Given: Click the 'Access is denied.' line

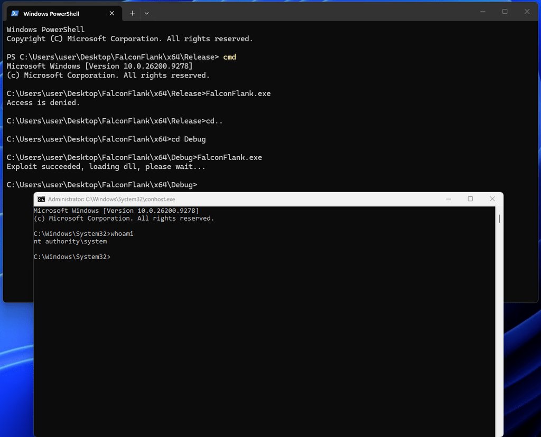Looking at the screenshot, I should click(43, 103).
